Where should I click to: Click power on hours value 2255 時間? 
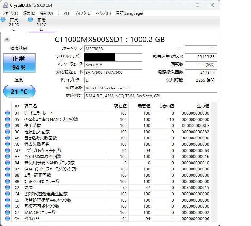(201, 80)
